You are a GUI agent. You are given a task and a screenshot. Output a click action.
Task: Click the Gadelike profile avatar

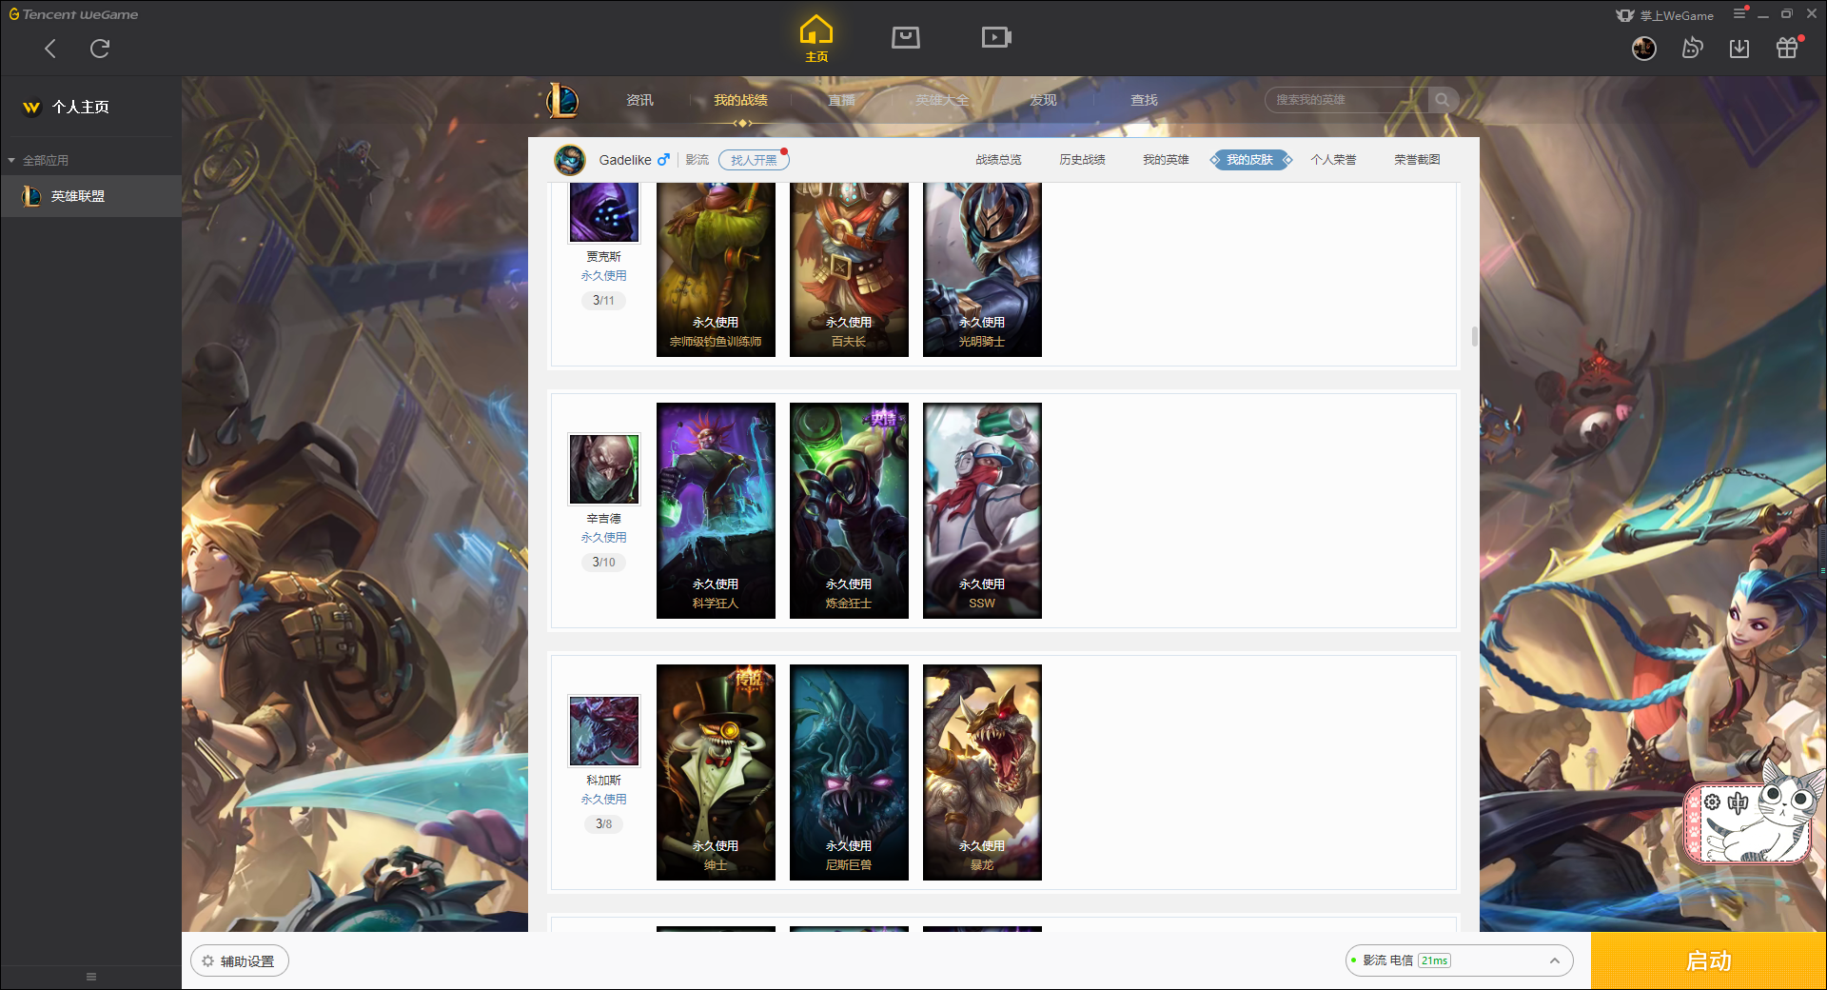[x=570, y=160]
